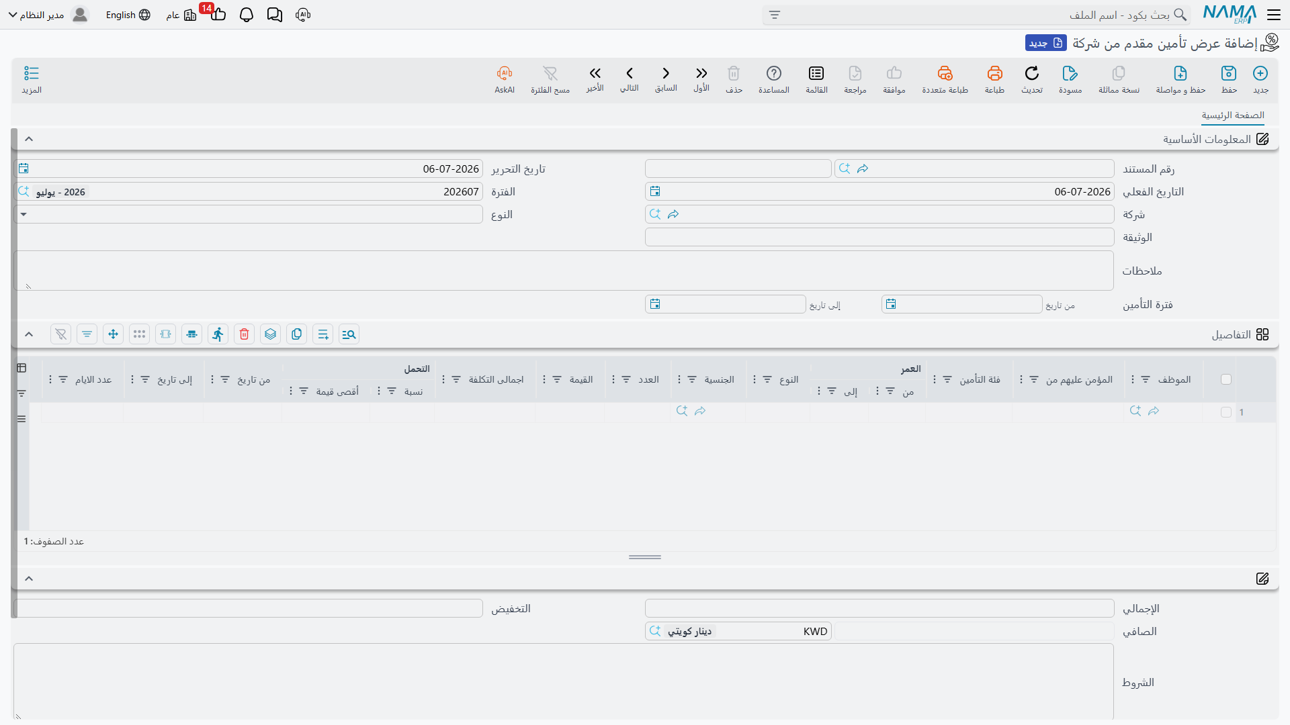Open the النوع dropdown arrow
The height and width of the screenshot is (725, 1290).
(24, 214)
